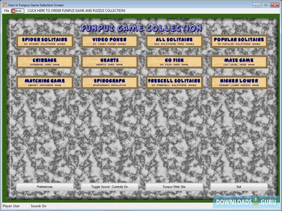Open the File menu
The image size is (282, 211).
[x=7, y=11]
